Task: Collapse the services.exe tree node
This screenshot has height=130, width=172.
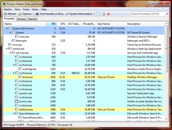Action: click(10, 53)
